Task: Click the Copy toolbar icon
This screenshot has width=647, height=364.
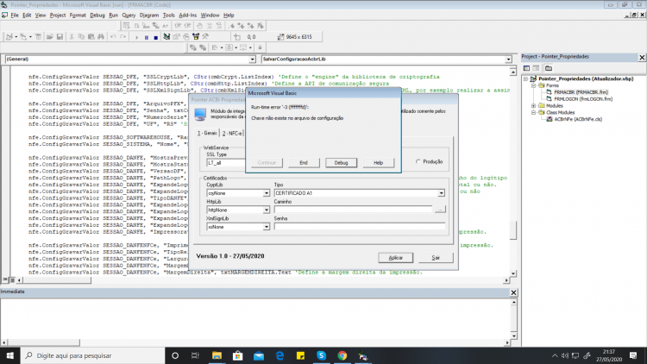Action: click(81, 37)
